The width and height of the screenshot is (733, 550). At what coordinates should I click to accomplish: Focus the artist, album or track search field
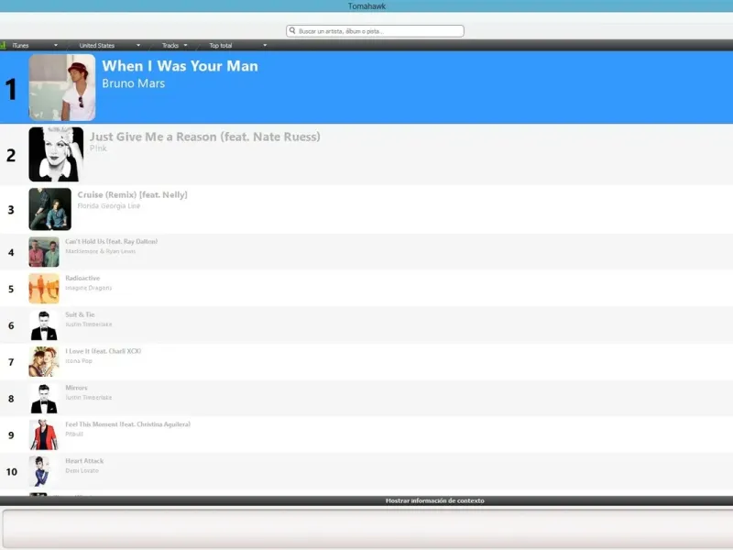point(375,31)
